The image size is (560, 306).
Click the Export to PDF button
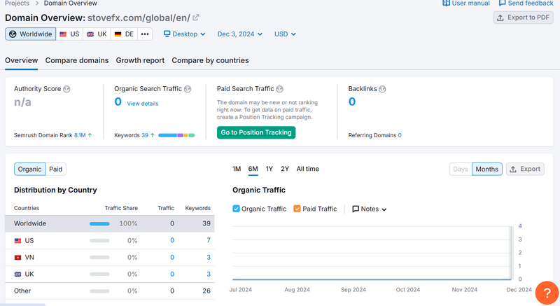click(523, 18)
